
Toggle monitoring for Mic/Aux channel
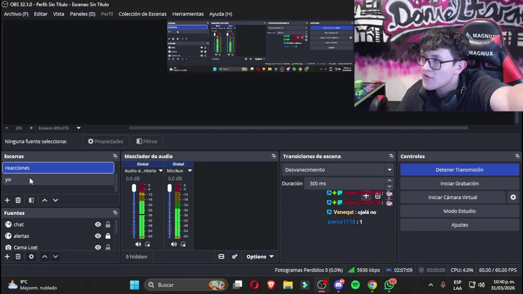(183, 244)
